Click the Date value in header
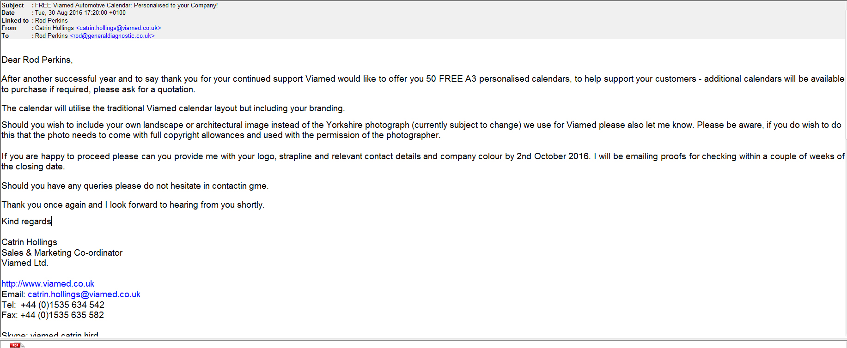 click(x=80, y=13)
